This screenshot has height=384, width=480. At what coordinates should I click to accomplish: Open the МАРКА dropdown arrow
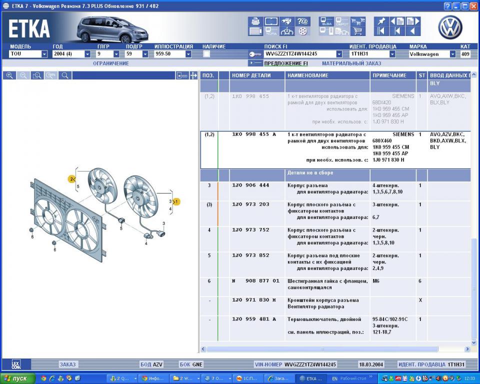click(x=452, y=54)
